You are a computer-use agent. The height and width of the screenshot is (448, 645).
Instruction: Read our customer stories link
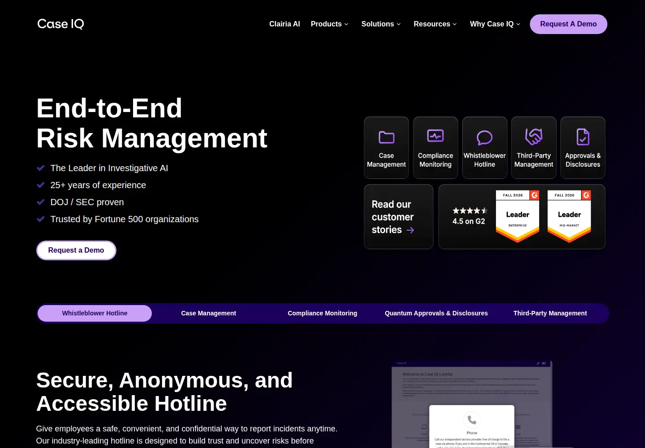[399, 217]
